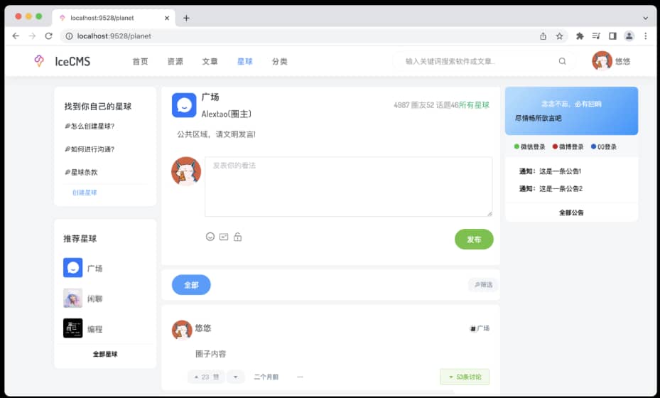Open the browser side panel icon
This screenshot has height=398, width=660.
point(612,36)
